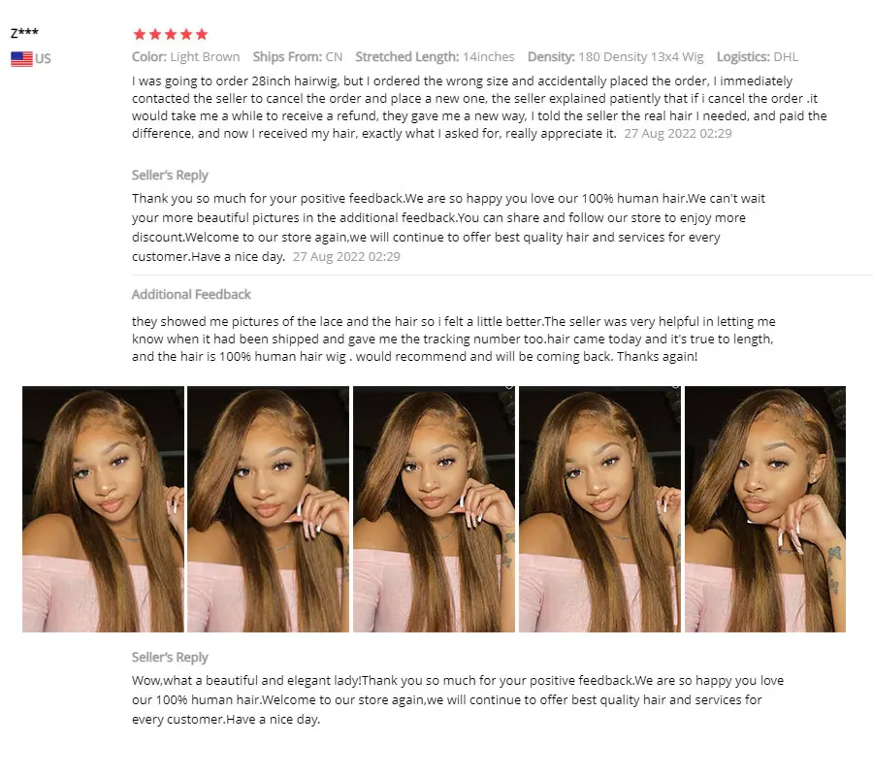The image size is (873, 776).
Task: Click the second Seller's Reply heading below photos
Action: point(170,658)
